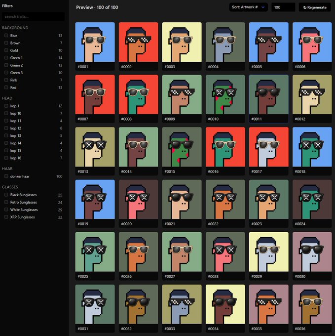Open artwork #0017 preview
This screenshot has width=335, height=336.
point(269,147)
